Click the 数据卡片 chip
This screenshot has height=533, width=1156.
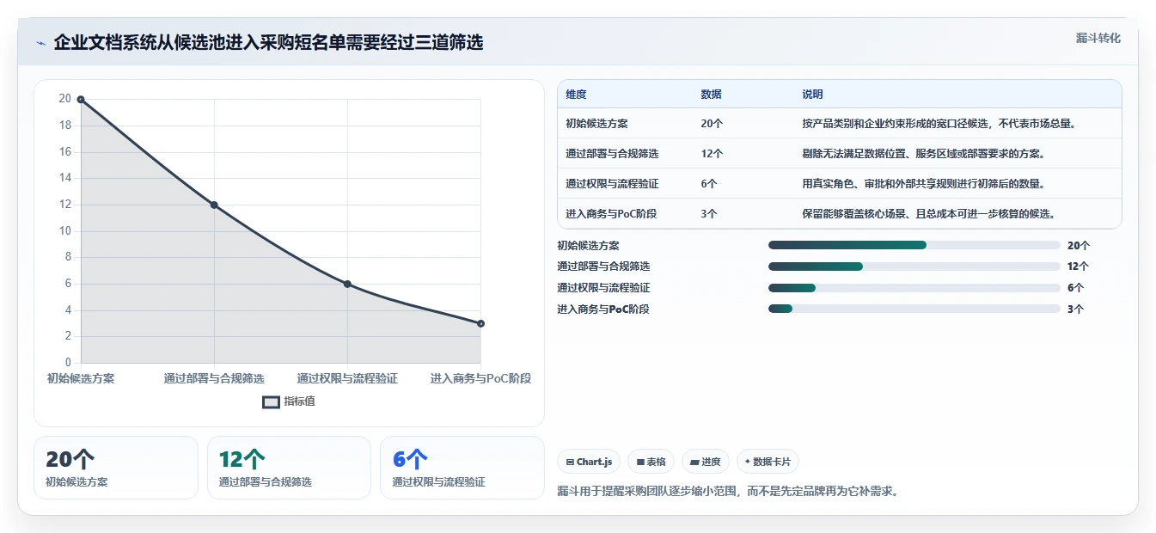click(768, 462)
